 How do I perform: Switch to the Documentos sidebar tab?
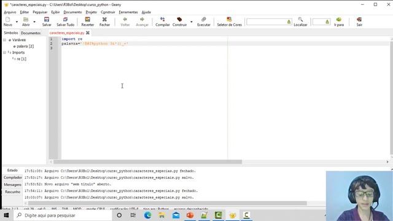pos(31,33)
